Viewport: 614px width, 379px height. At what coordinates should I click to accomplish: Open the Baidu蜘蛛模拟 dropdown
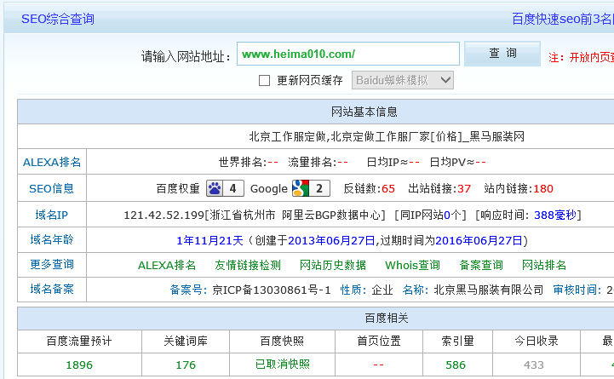click(x=403, y=80)
